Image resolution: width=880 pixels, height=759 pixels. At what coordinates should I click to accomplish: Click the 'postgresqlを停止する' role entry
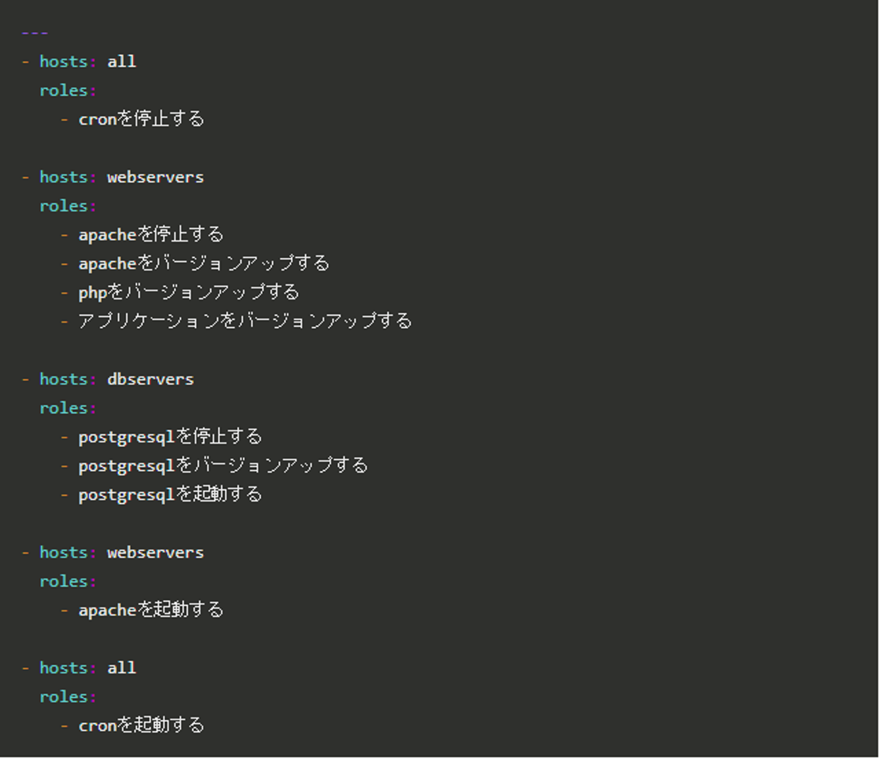[x=170, y=436]
